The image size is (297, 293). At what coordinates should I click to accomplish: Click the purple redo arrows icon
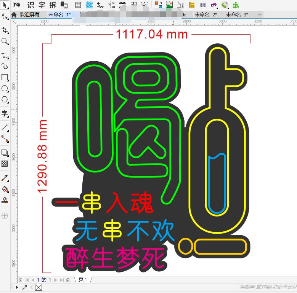(214, 5)
